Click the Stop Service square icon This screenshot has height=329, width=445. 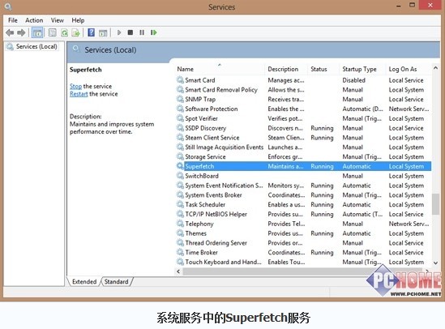point(131,32)
